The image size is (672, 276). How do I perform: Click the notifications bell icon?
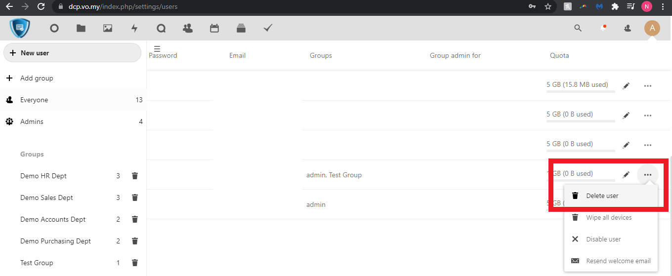pos(603,29)
